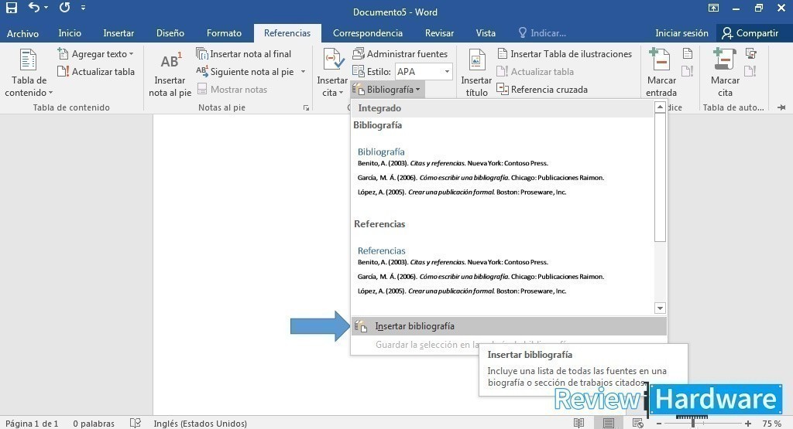Select the built-in Bibliografía gallery entry

coord(502,161)
